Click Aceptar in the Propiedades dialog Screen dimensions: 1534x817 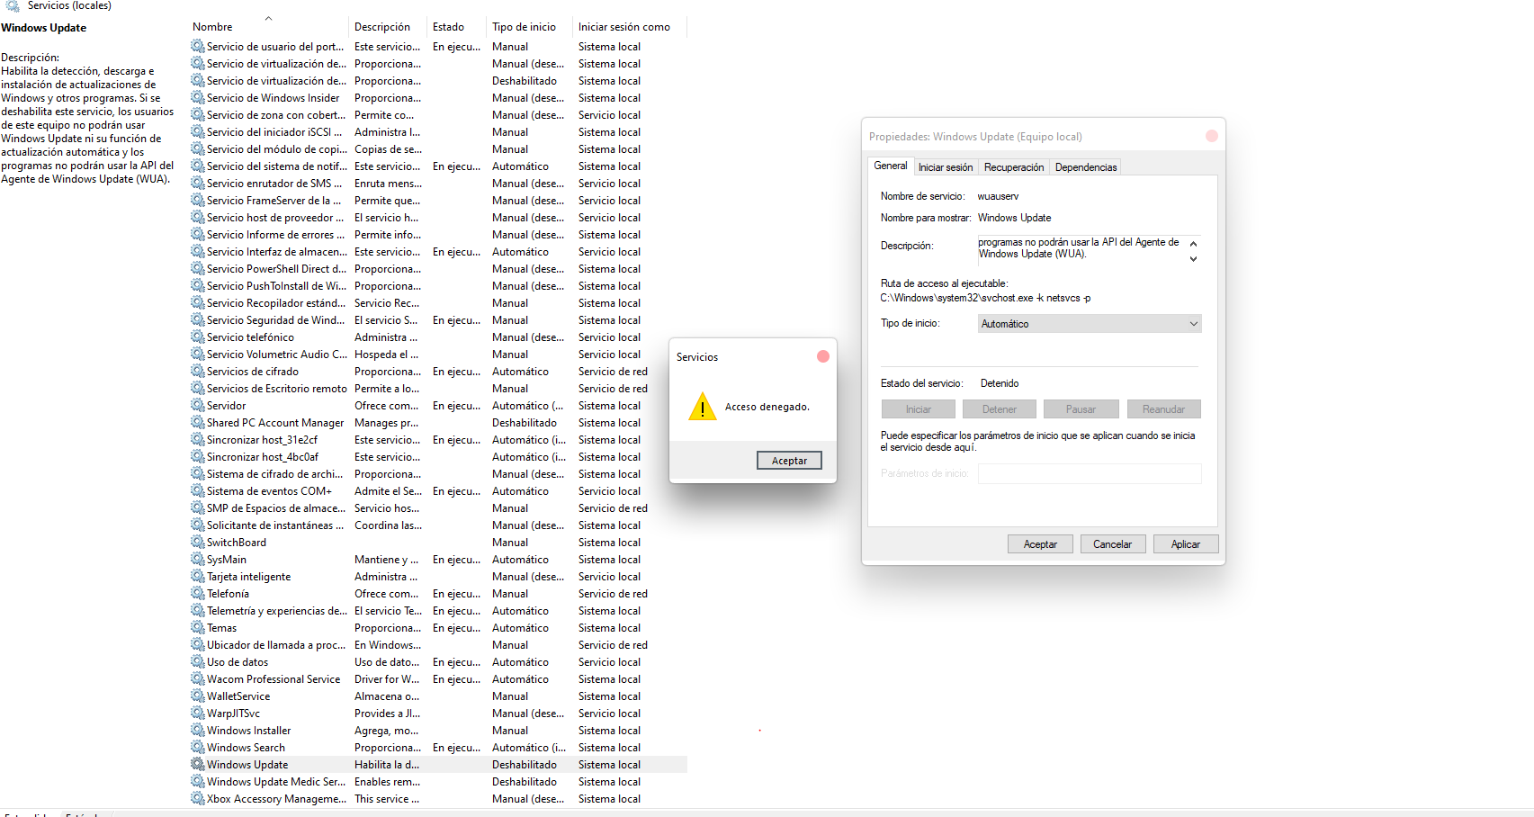pyautogui.click(x=1040, y=544)
